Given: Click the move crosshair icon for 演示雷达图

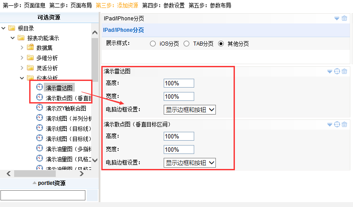Looking at the screenshot, I should click(337, 71).
